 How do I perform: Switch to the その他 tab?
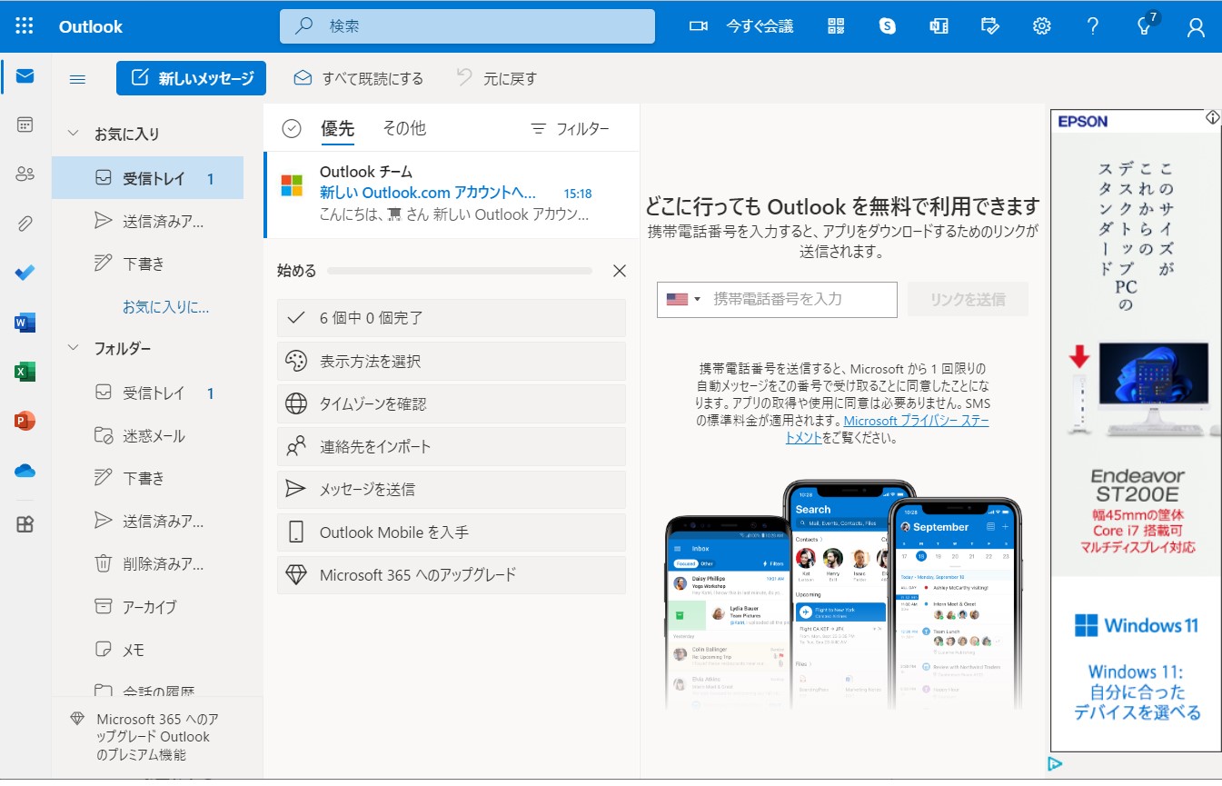(403, 128)
